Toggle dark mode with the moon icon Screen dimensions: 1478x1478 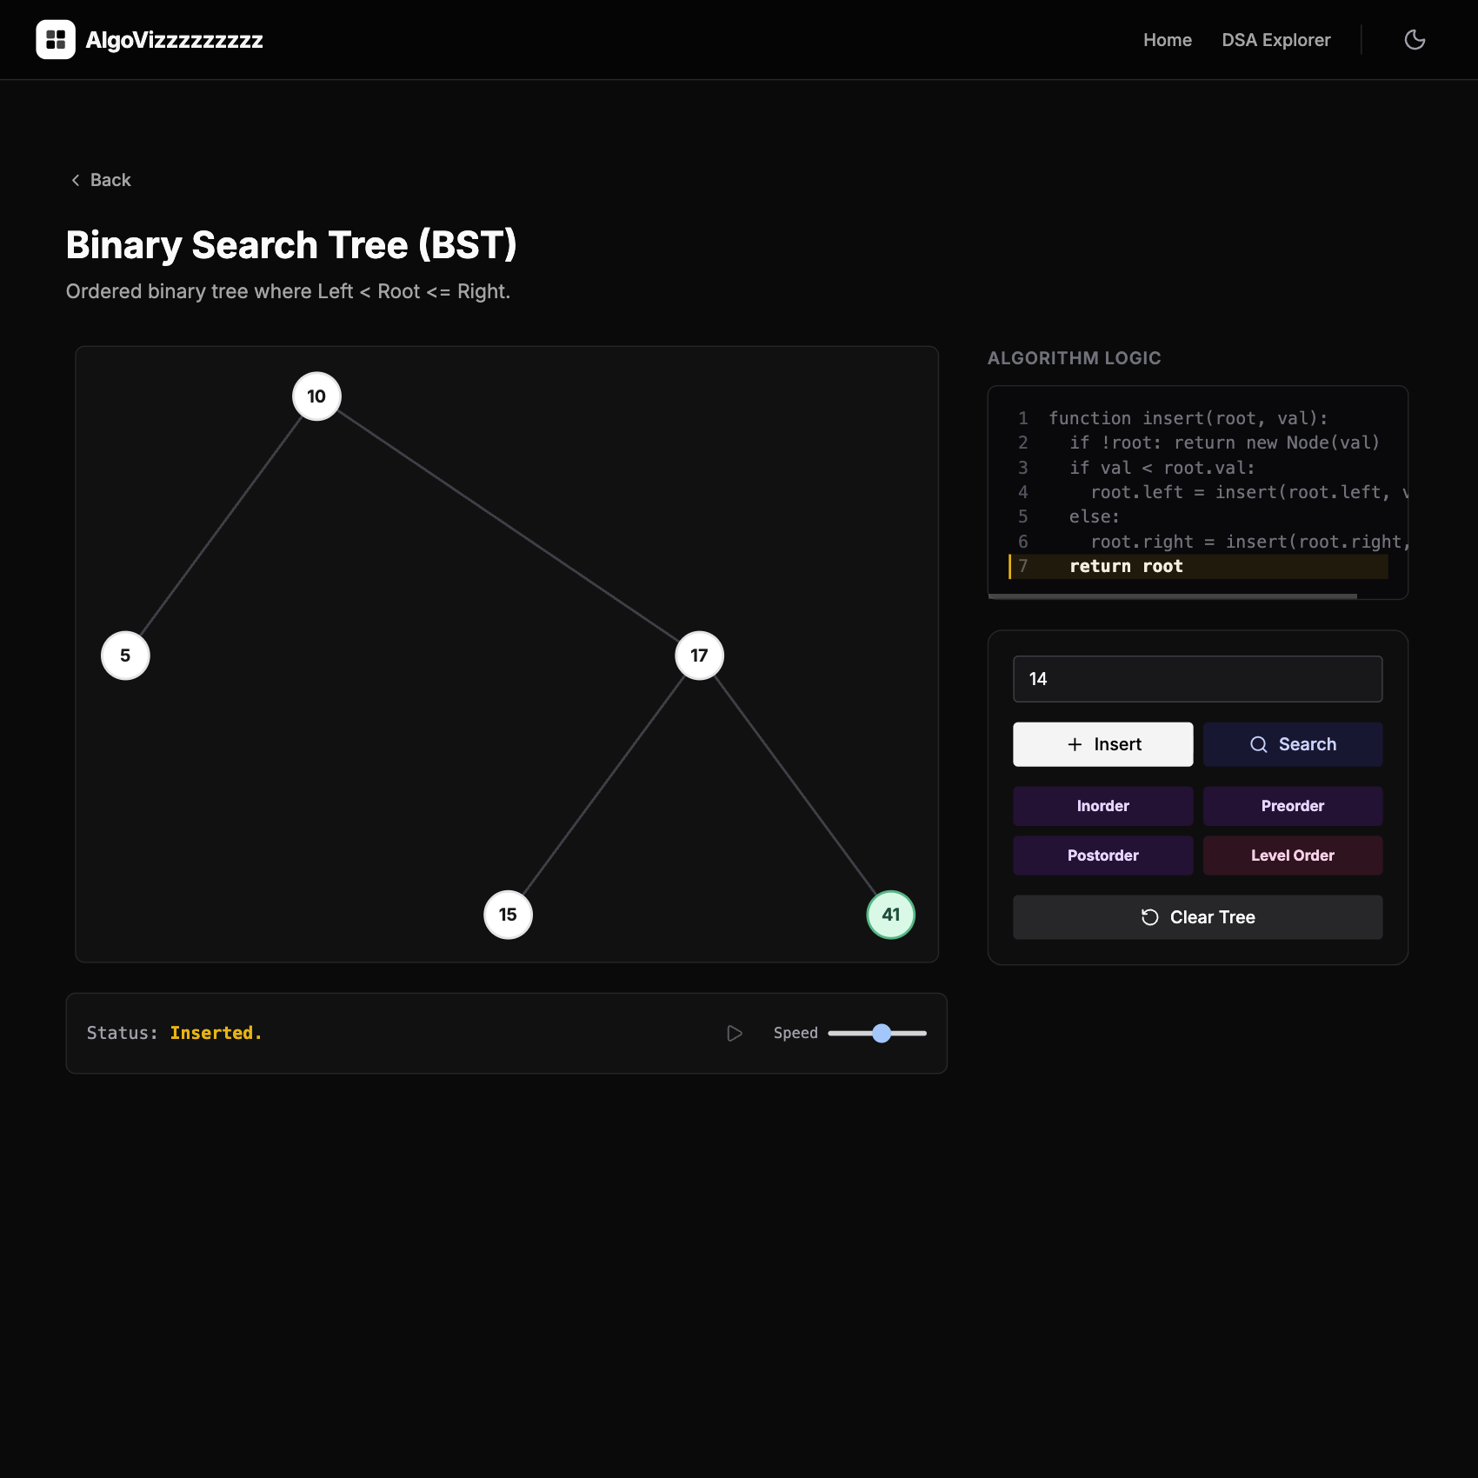pyautogui.click(x=1415, y=39)
